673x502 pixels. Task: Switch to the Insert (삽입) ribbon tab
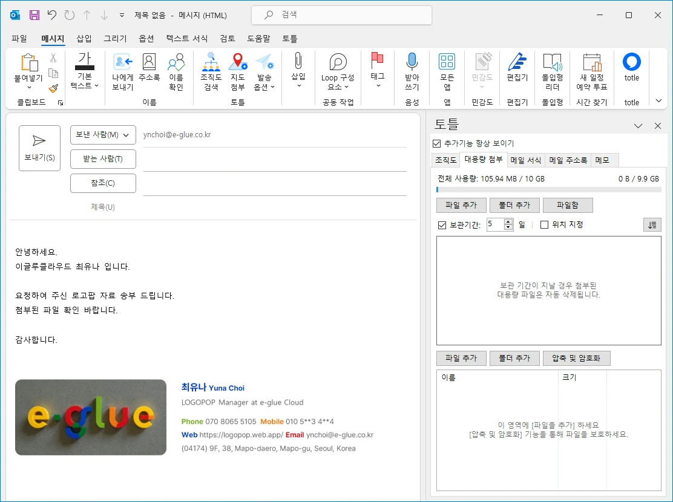pos(84,39)
